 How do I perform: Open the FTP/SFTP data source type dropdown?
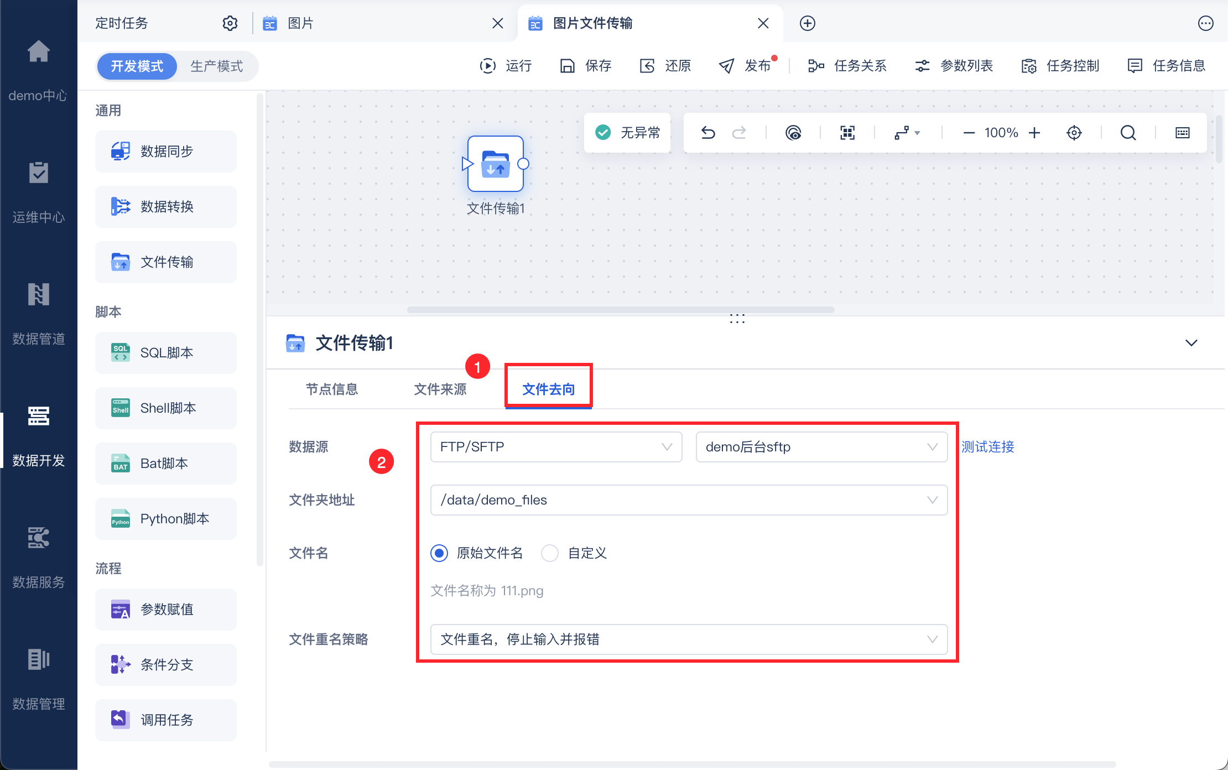coord(555,447)
